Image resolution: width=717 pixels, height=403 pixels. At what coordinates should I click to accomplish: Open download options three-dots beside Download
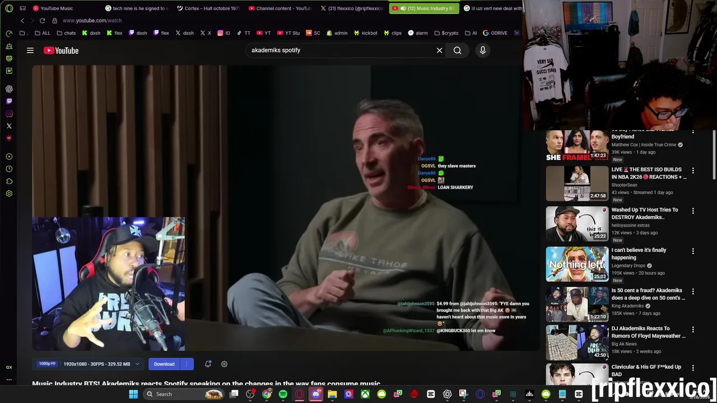(187, 364)
